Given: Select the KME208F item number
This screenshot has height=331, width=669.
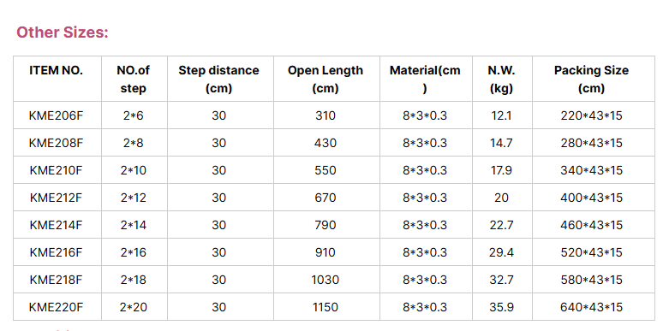Looking at the screenshot, I should click(x=56, y=143).
